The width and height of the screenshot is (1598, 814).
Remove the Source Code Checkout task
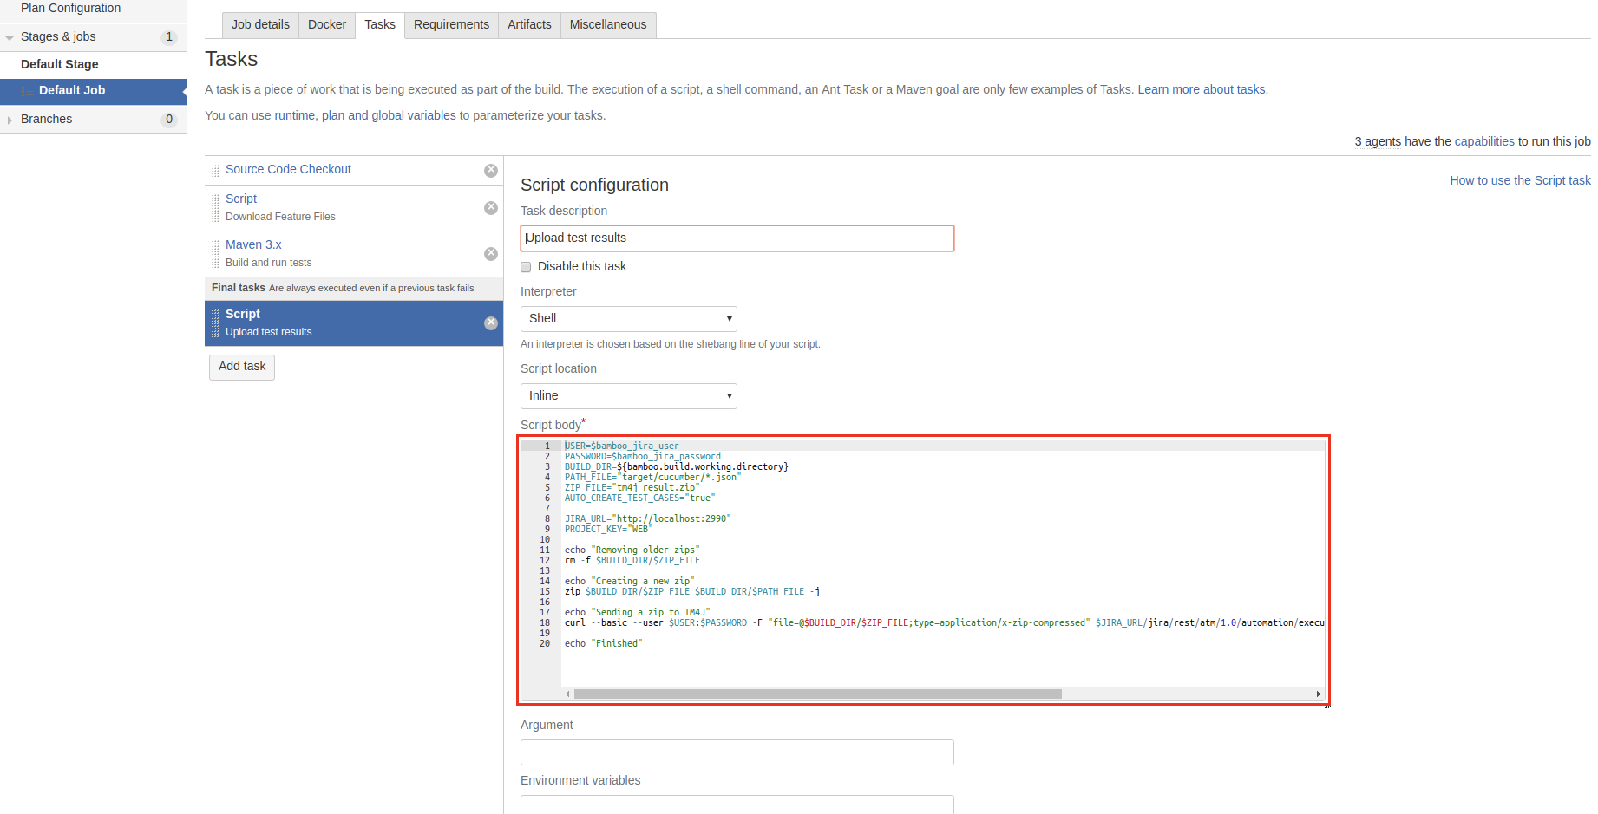click(x=491, y=171)
